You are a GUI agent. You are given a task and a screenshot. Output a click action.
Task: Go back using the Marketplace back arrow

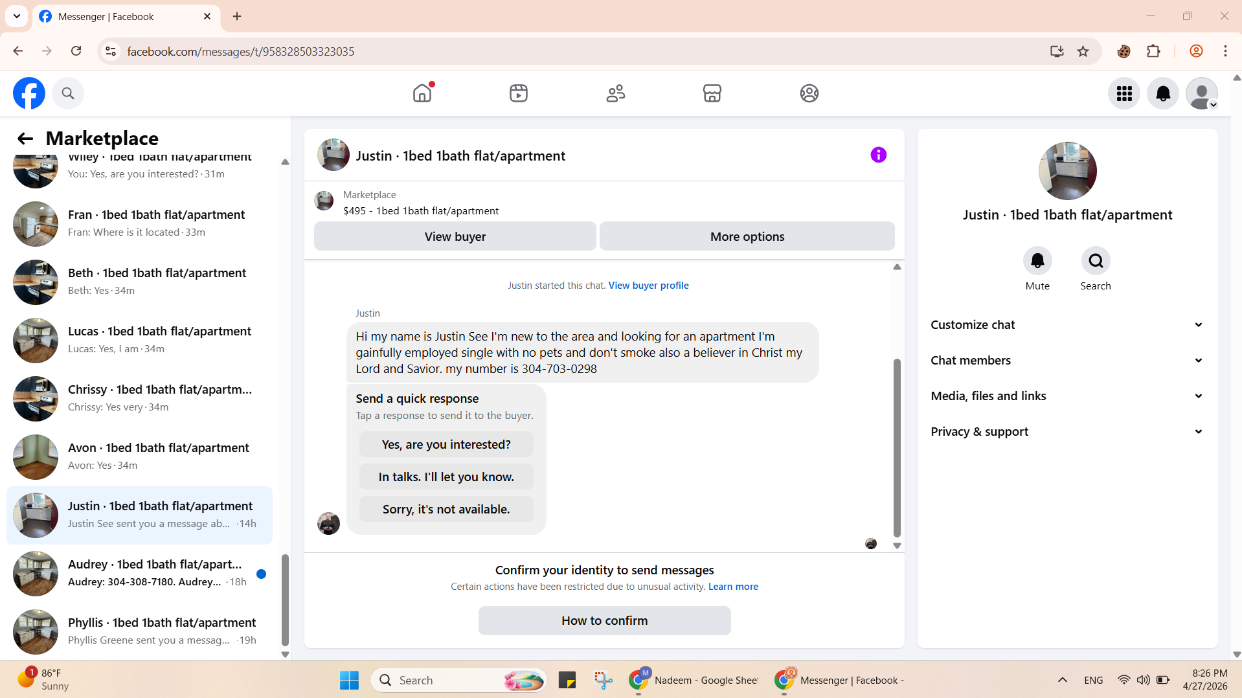(25, 139)
